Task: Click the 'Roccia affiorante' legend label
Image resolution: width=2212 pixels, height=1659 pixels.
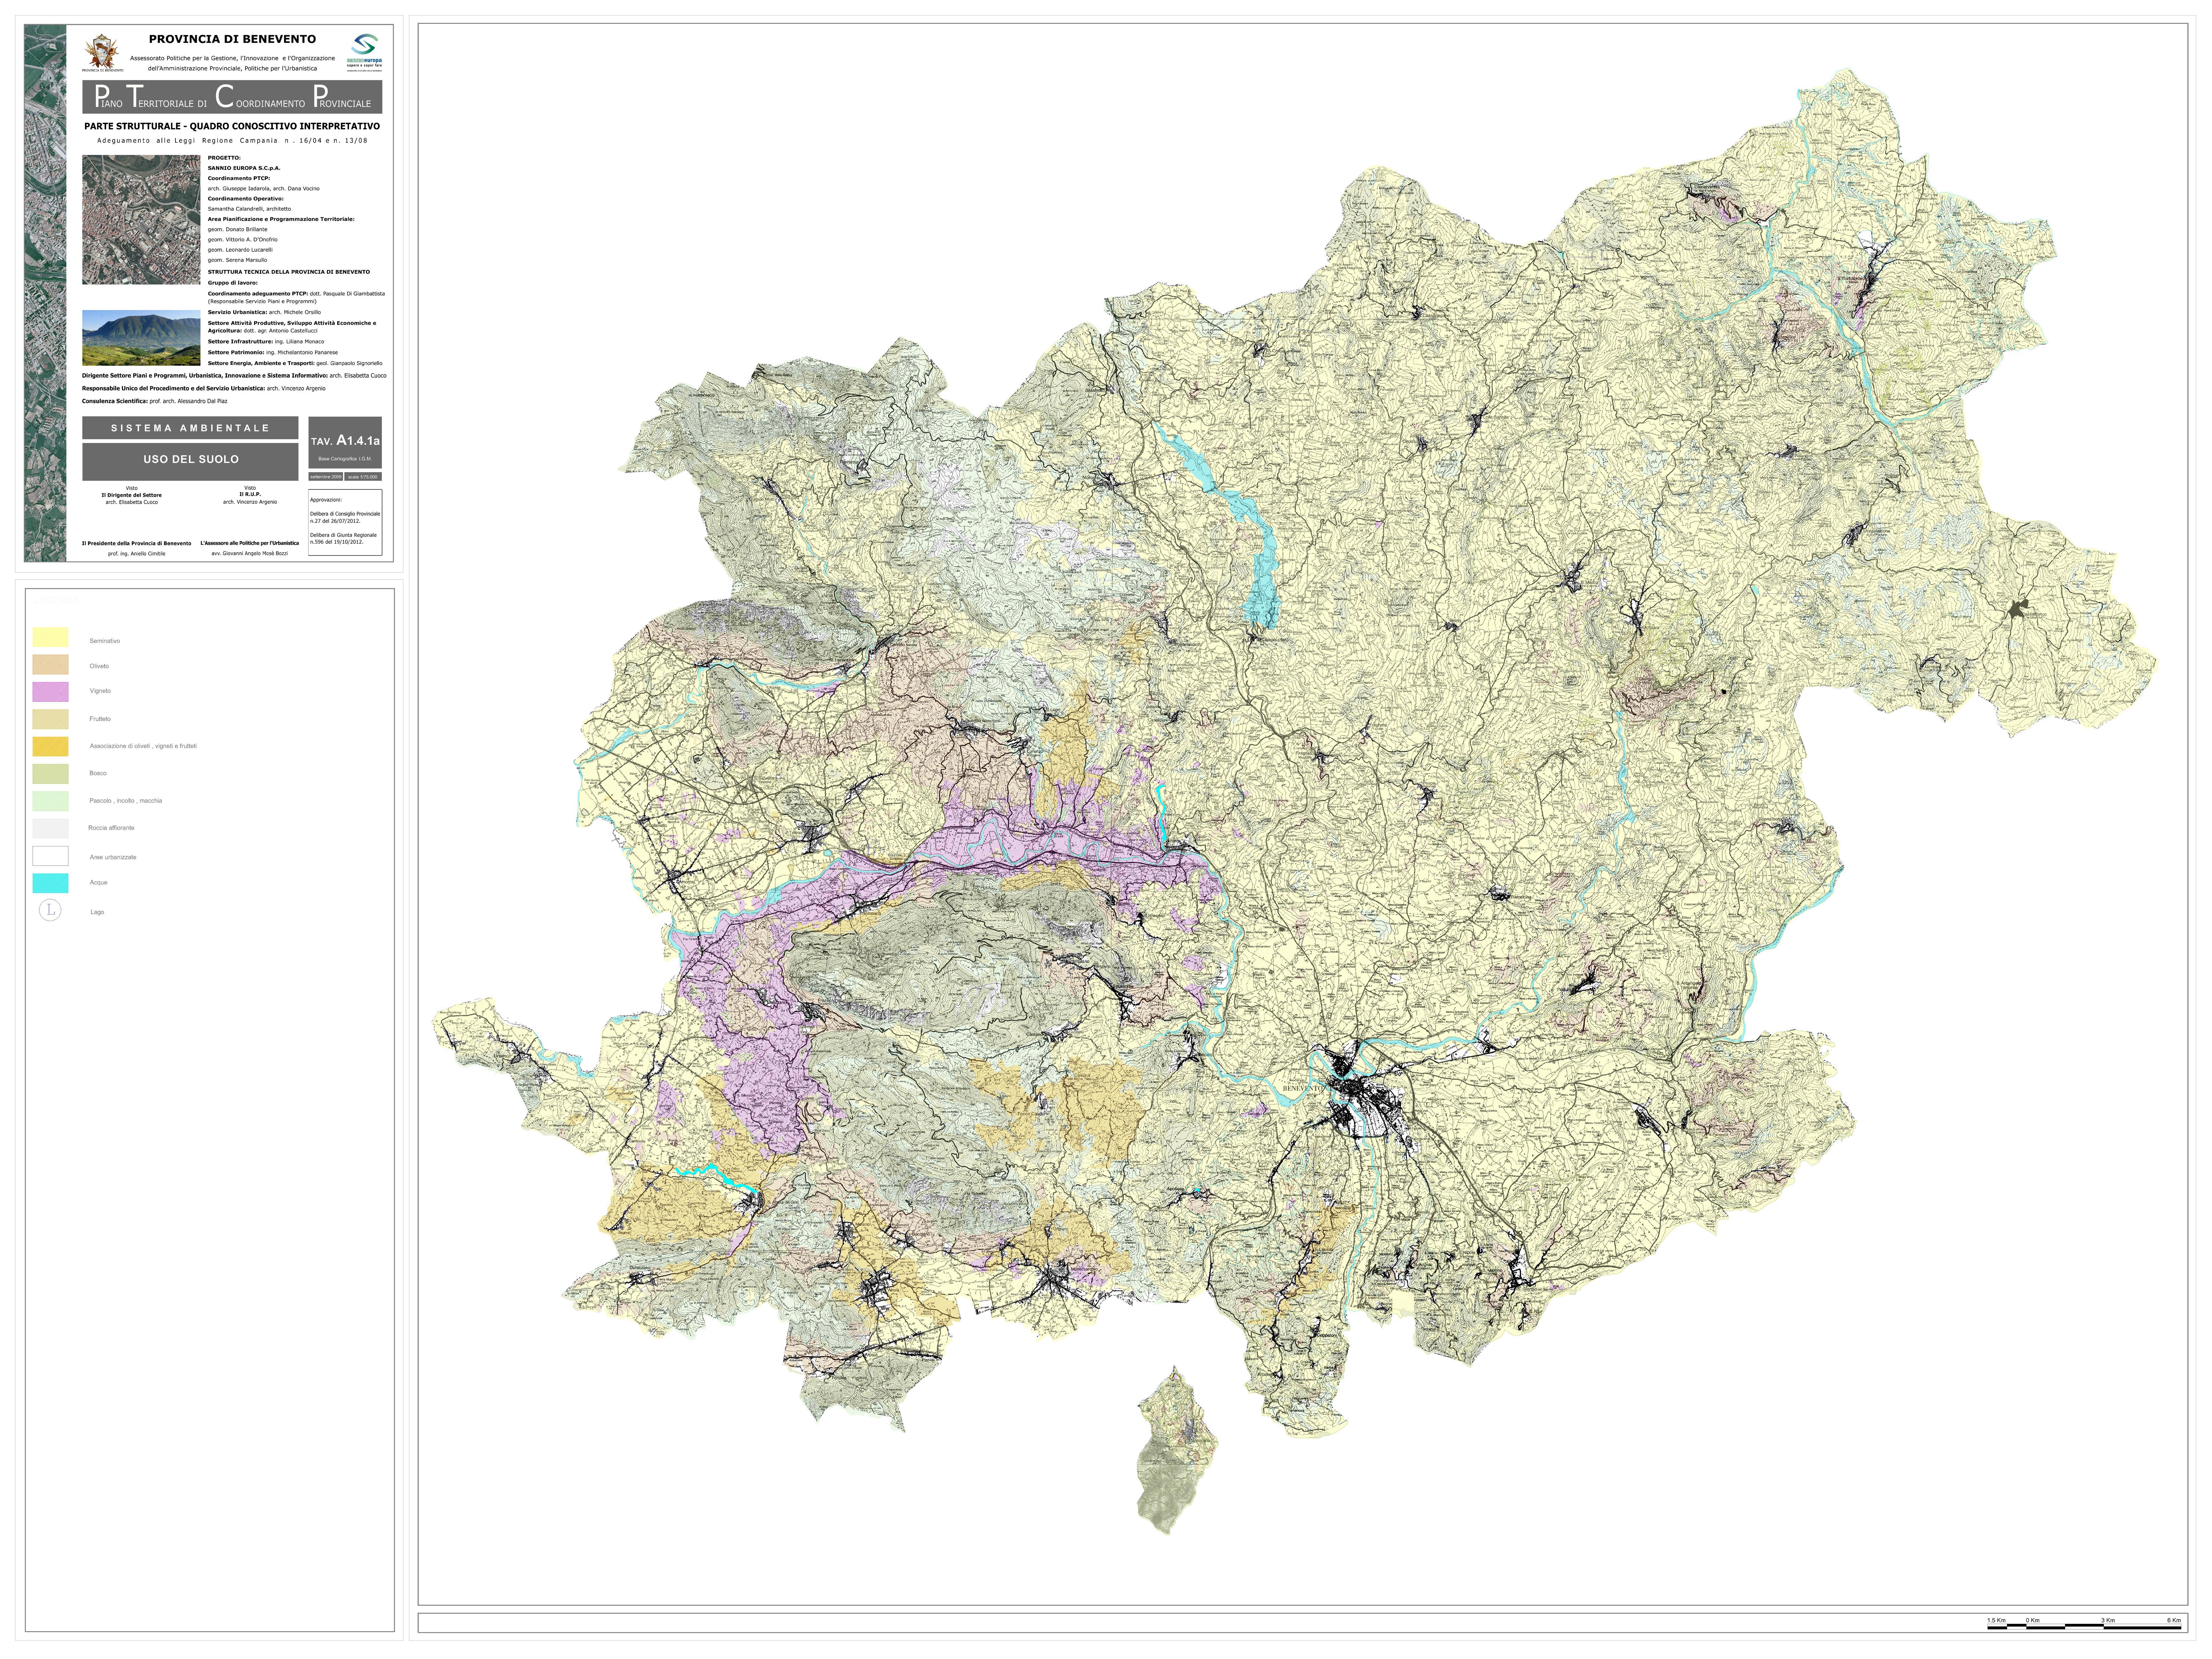Action: coord(111,828)
